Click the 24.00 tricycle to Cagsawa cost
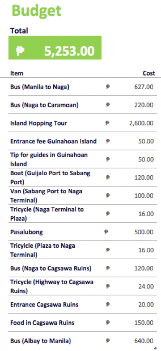 [146, 286]
